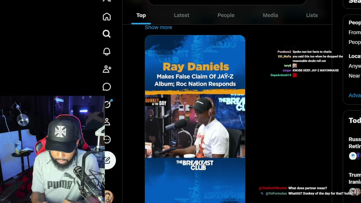Open the Search/Explore magnifier icon in sidebar

point(107,34)
